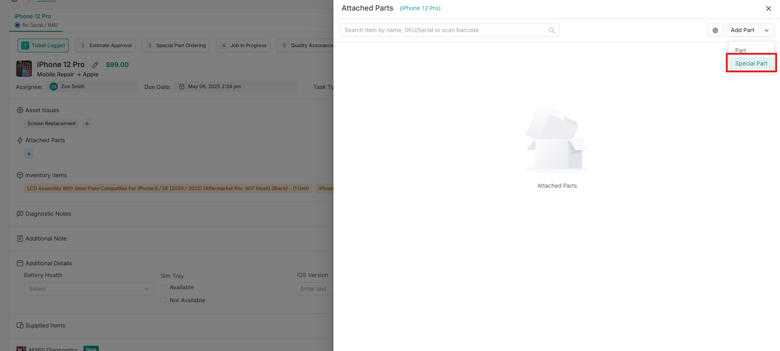Image resolution: width=780 pixels, height=351 pixels.
Task: Add a new asset issue with plus
Action: [x=87, y=123]
